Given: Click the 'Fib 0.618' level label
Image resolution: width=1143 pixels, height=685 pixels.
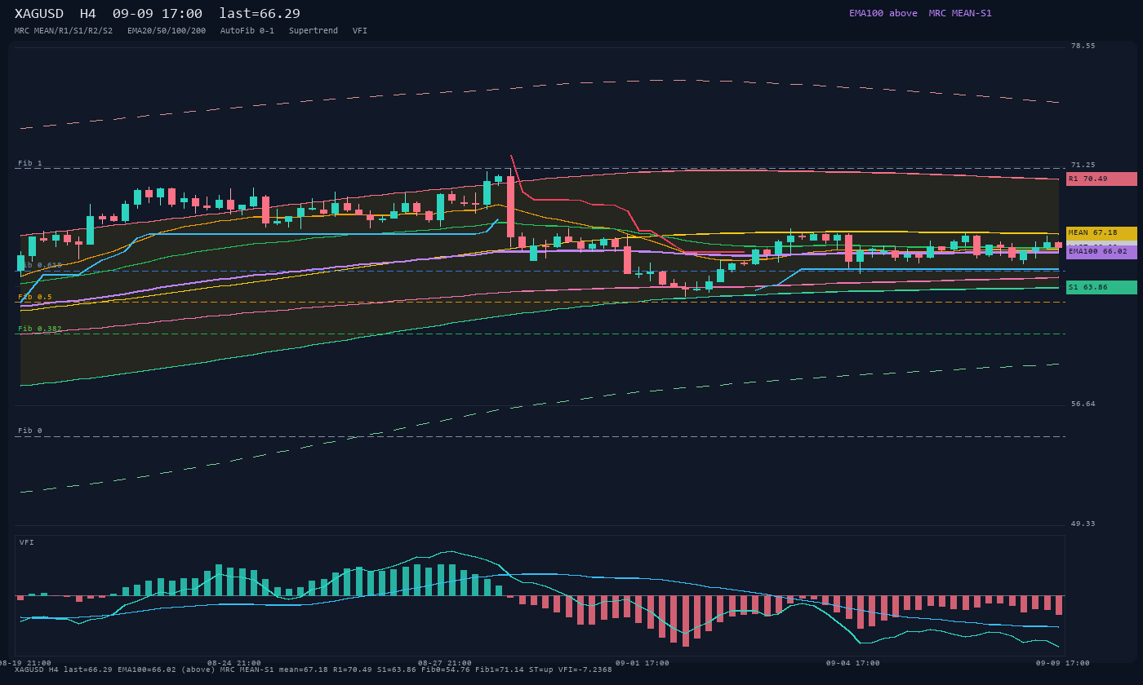Looking at the screenshot, I should (x=40, y=265).
